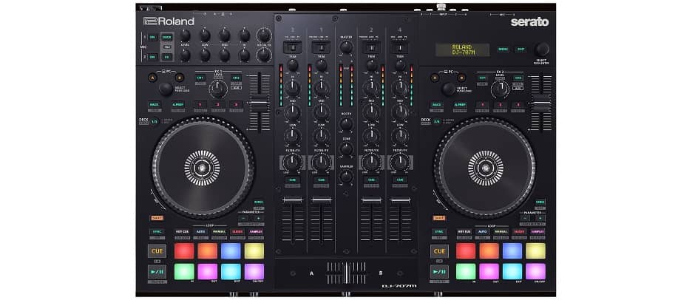Click the SELECT push-enter knob near display
Screen dimensions: 695x300
[542, 50]
